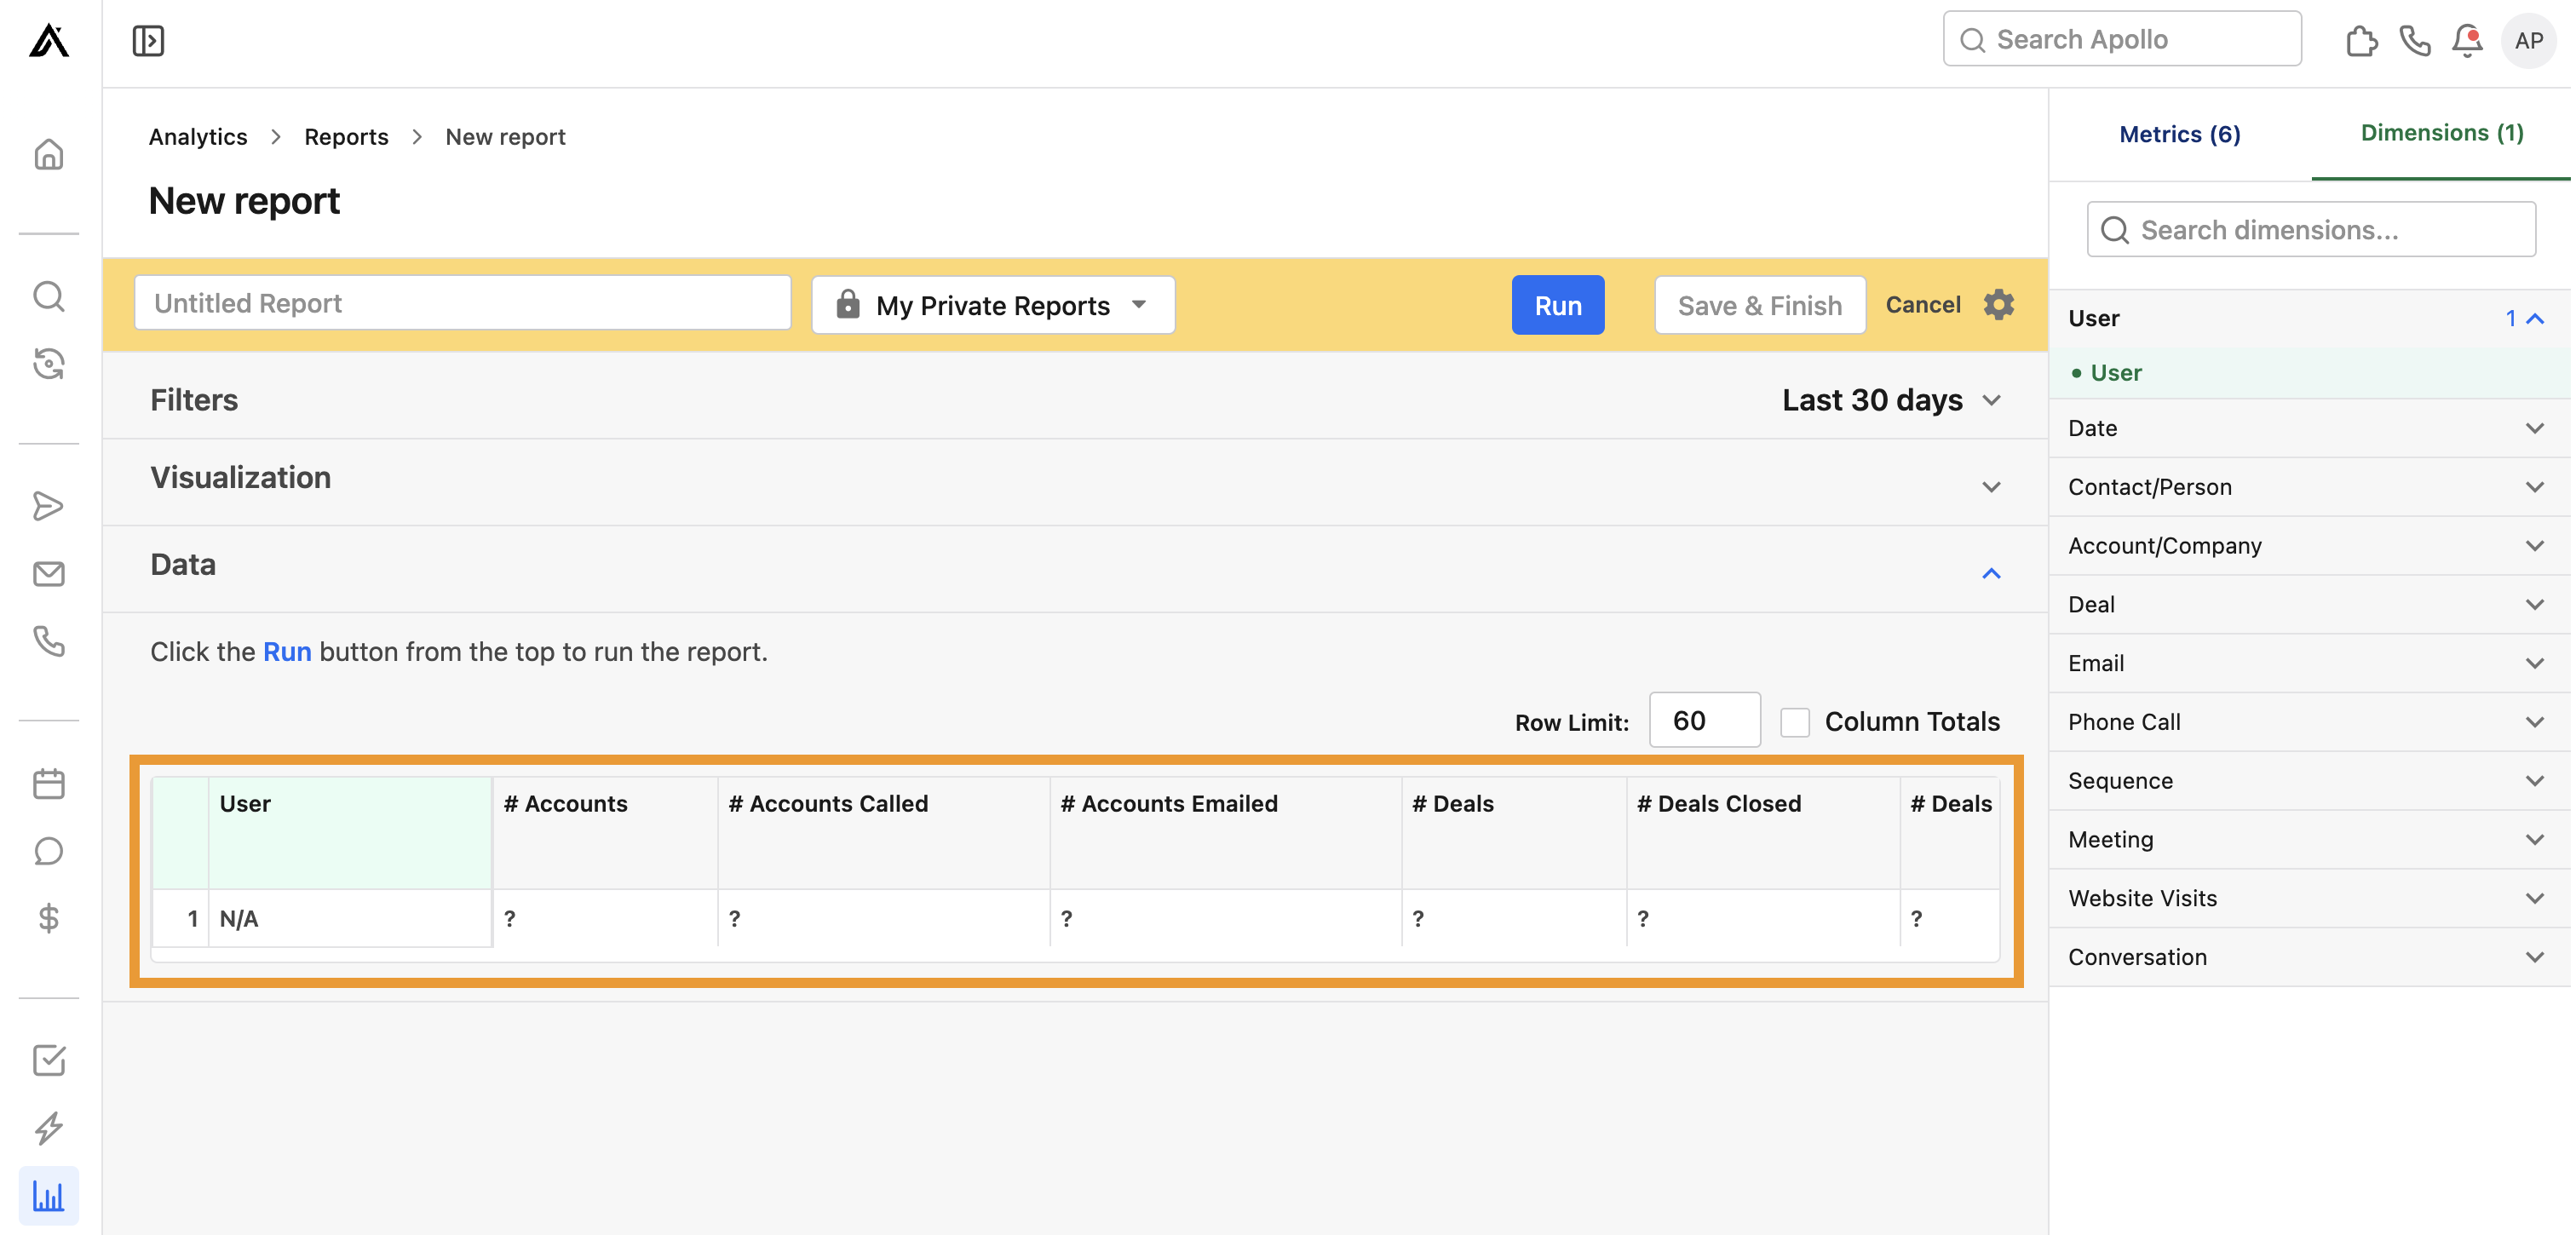
Task: Enable the Column Totals checkbox
Action: [1795, 721]
